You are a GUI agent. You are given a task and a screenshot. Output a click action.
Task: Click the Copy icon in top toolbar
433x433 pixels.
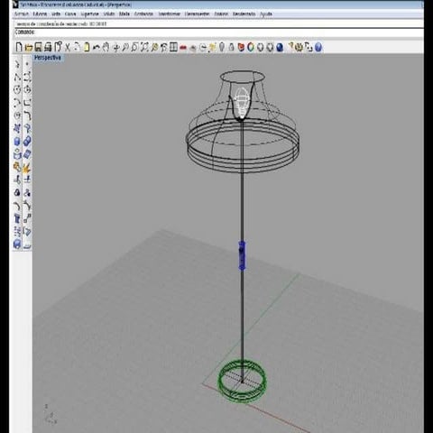77,47
